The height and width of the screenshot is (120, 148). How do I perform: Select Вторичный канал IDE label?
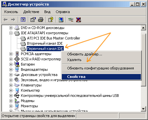[x=45, y=44]
